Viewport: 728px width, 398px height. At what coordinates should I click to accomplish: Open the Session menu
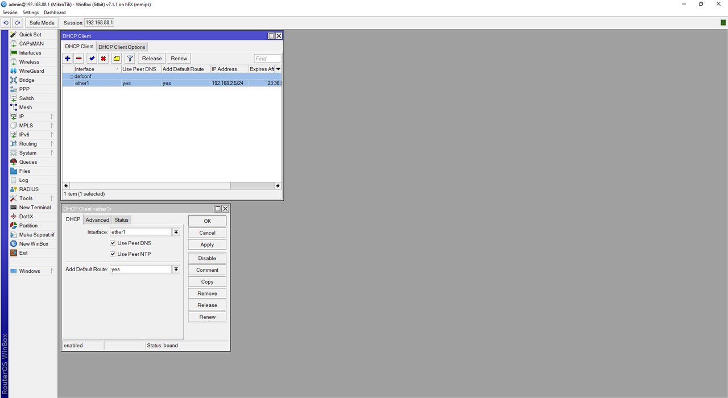pos(10,13)
